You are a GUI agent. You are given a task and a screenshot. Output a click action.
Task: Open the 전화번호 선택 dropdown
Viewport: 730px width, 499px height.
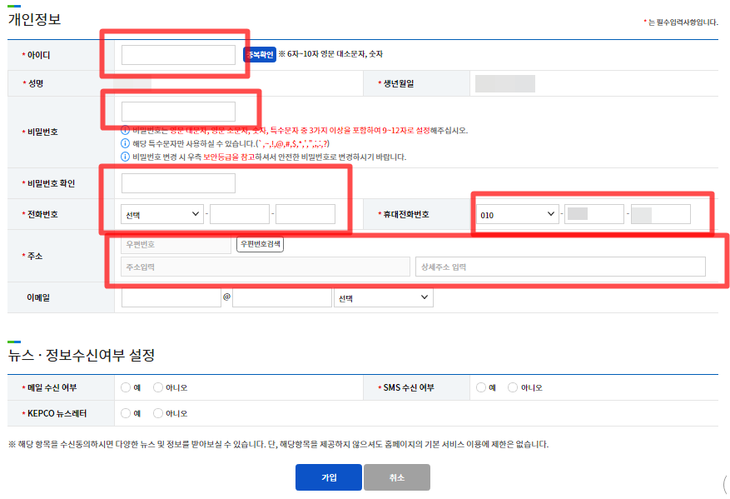[161, 213]
